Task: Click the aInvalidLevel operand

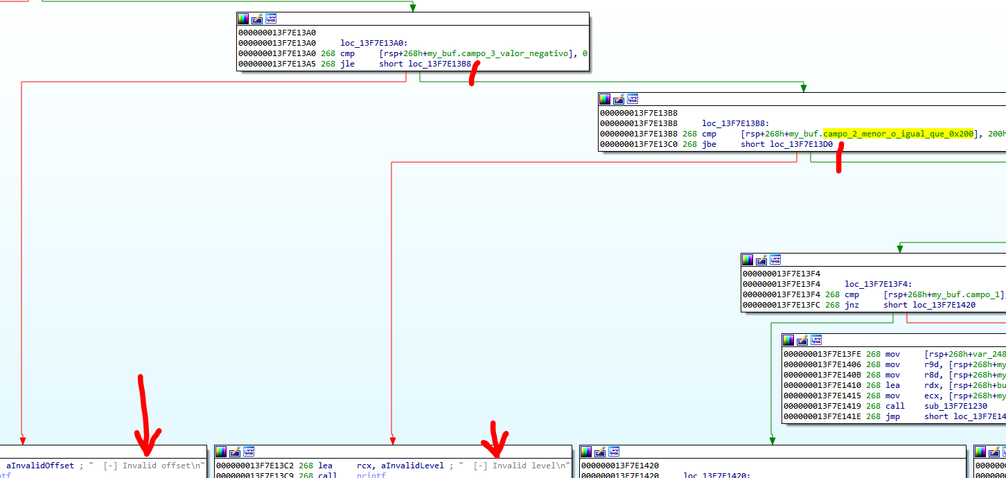Action: [x=400, y=466]
